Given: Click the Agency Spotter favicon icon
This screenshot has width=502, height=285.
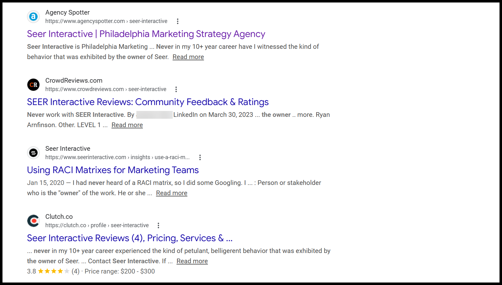Looking at the screenshot, I should pyautogui.click(x=33, y=17).
